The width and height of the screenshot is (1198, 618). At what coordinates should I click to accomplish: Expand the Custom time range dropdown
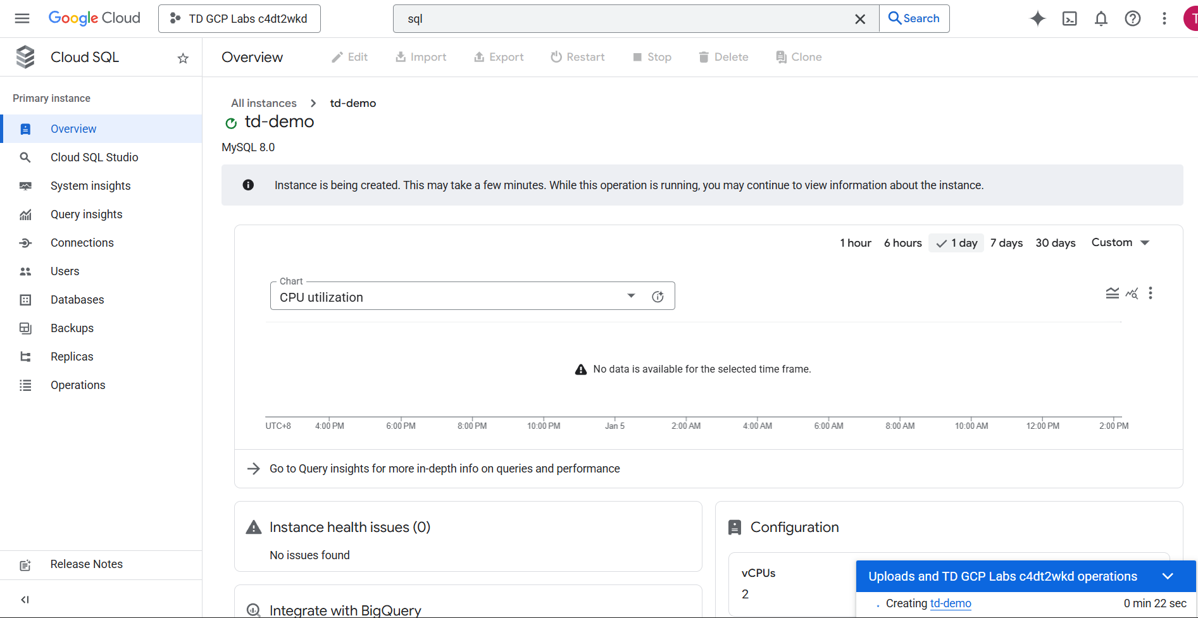tap(1120, 243)
